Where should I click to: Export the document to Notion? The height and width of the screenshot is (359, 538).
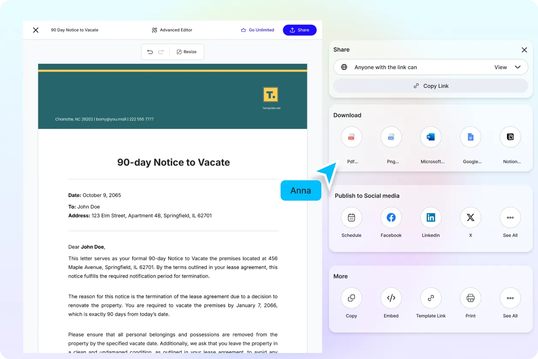(x=510, y=138)
